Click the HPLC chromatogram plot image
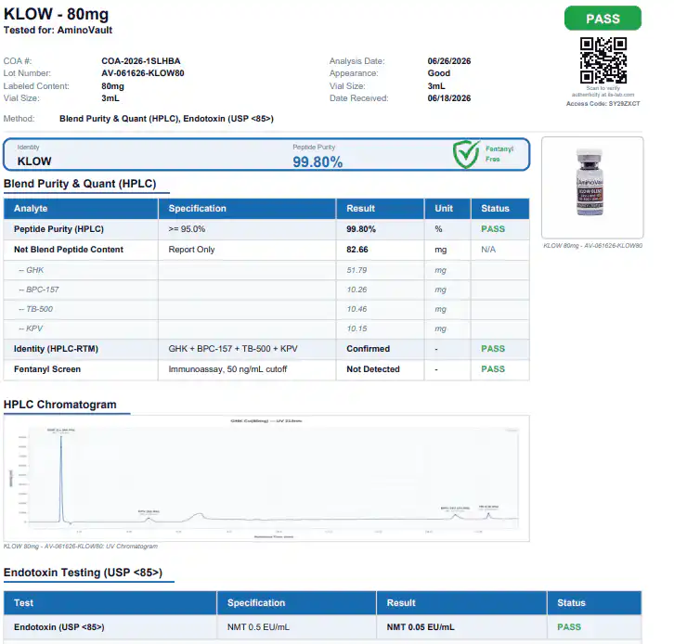Image resolution: width=674 pixels, height=644 pixels. click(266, 478)
